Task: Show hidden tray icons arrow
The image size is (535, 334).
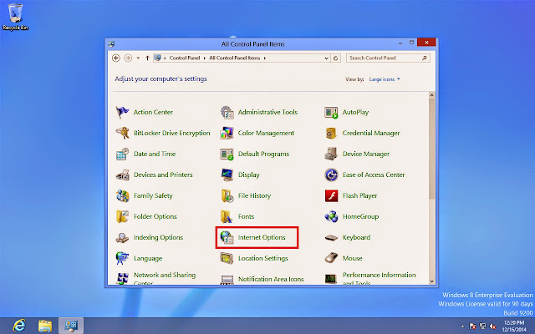Action: pyautogui.click(x=462, y=326)
